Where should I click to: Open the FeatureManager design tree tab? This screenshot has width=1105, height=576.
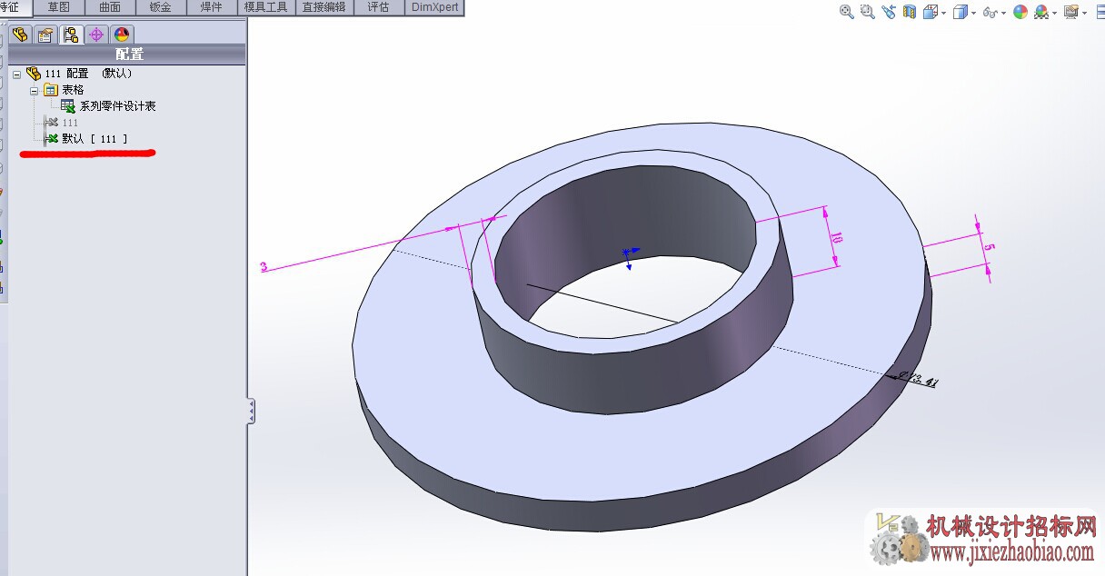[x=20, y=35]
